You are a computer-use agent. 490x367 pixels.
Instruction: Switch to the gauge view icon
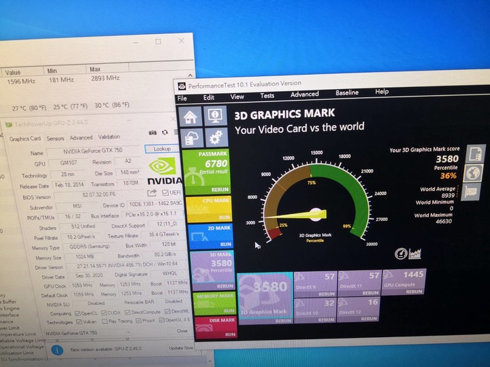coord(401,254)
